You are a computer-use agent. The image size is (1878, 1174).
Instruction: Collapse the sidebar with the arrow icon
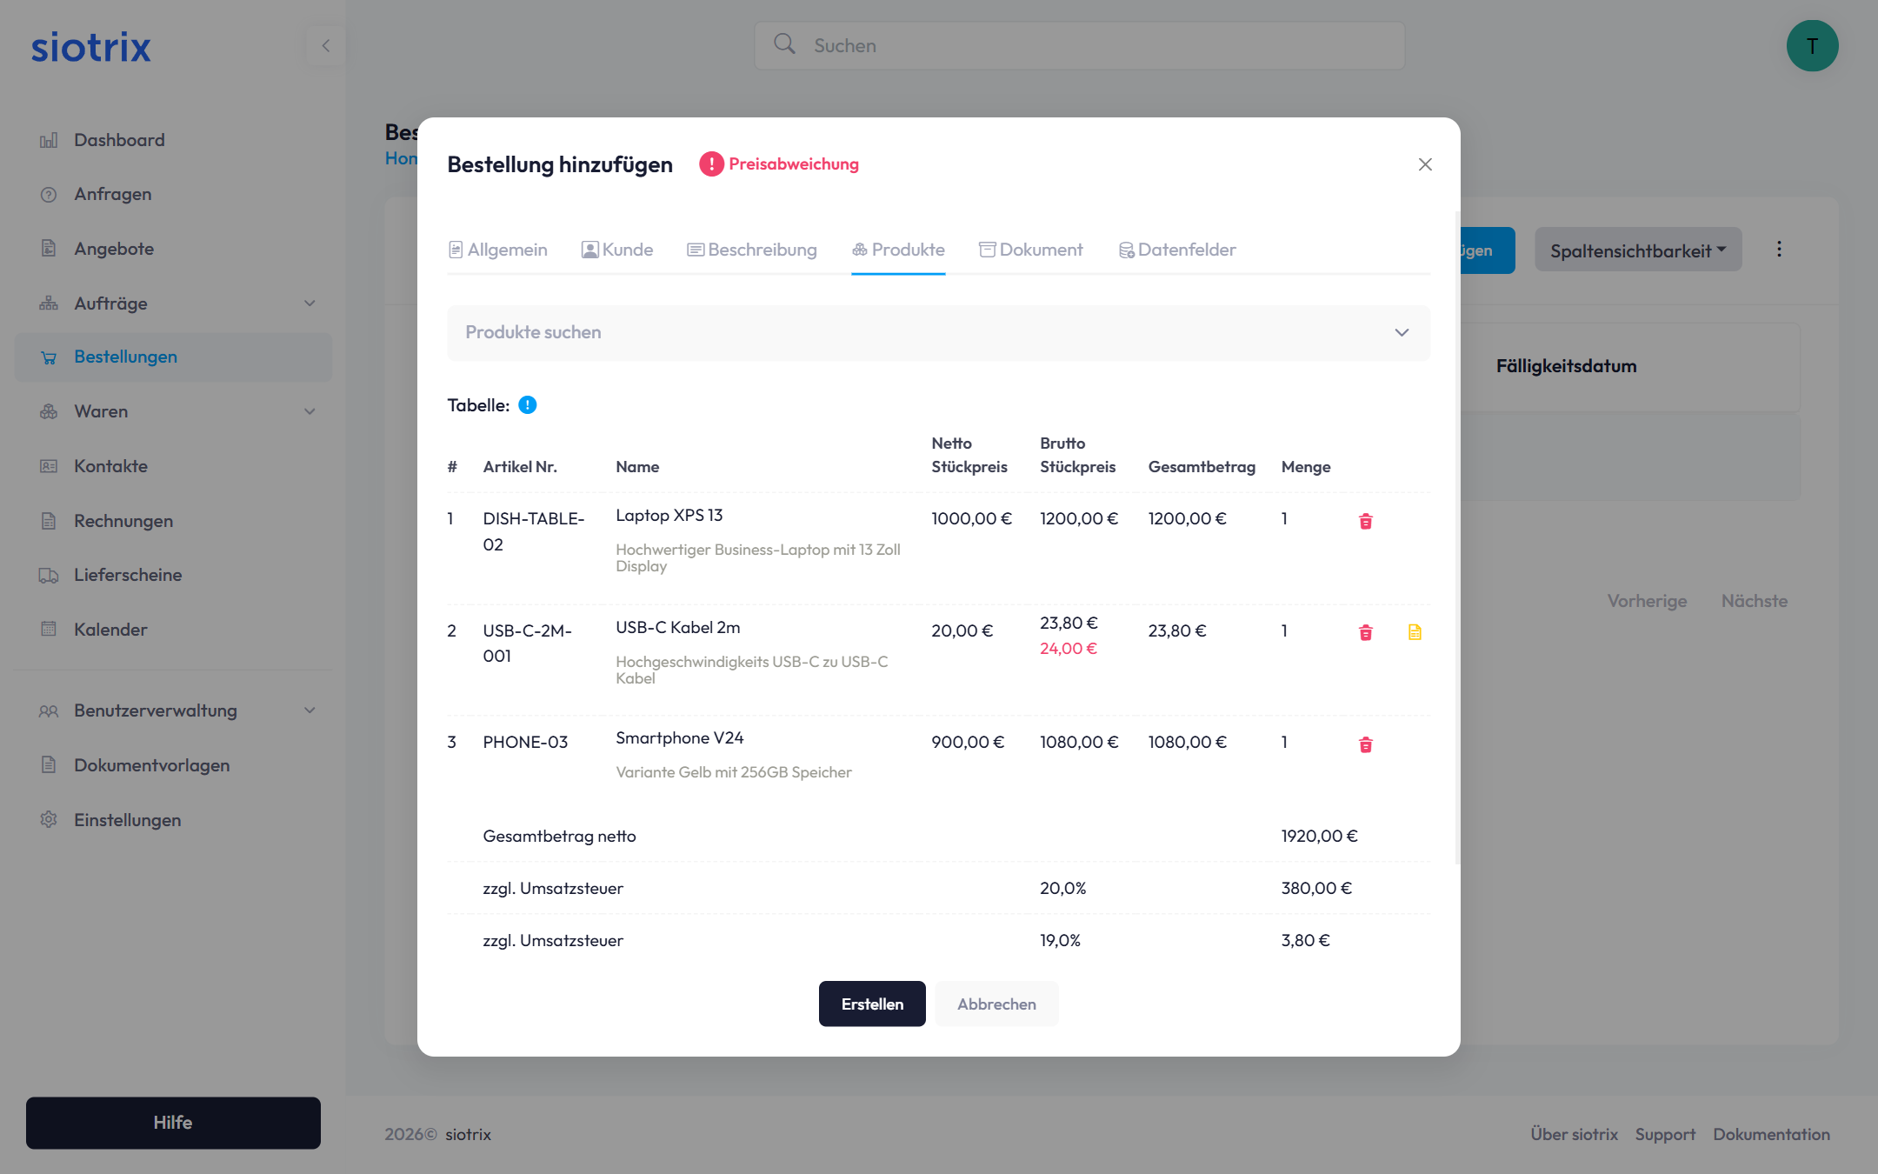326,46
